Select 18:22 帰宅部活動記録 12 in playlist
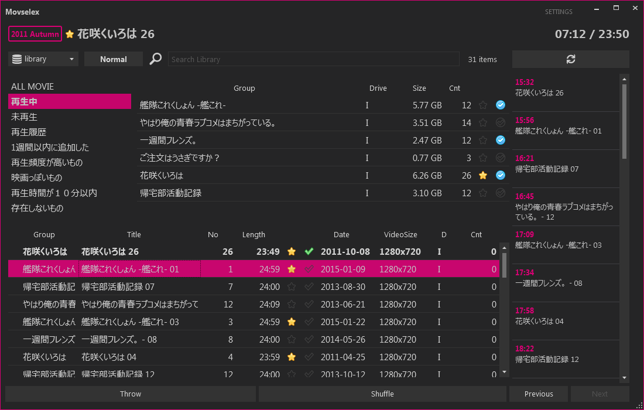This screenshot has width=644, height=410. (x=566, y=359)
